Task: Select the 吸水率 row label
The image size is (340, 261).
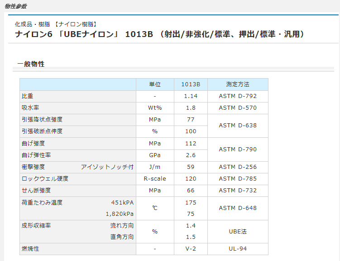Action: point(30,107)
